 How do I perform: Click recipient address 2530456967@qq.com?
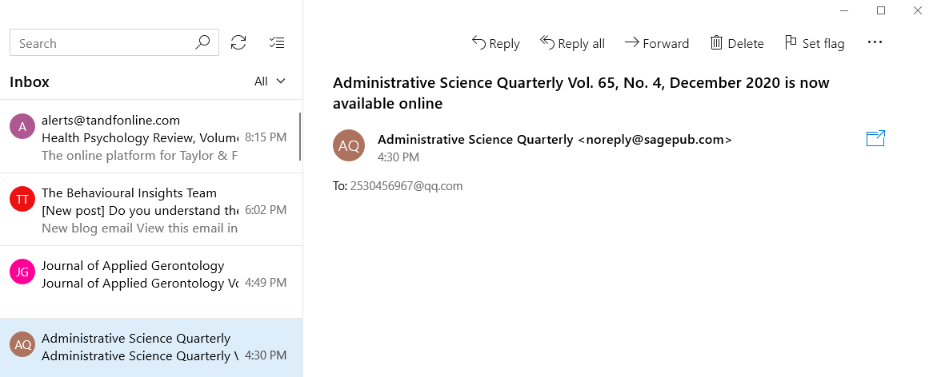(406, 186)
